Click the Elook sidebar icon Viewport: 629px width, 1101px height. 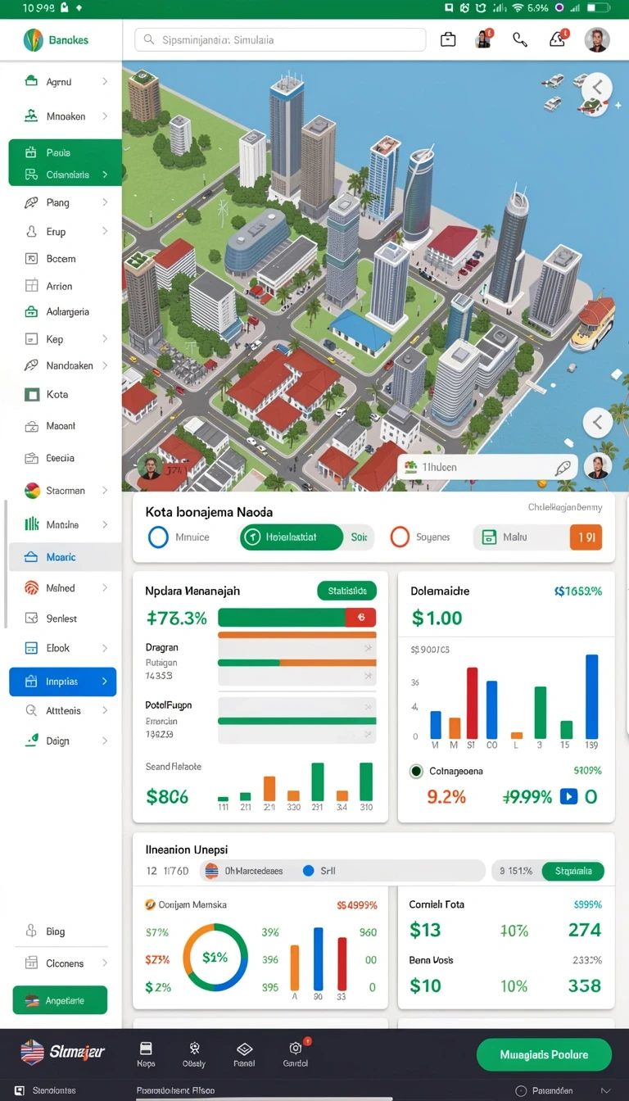31,648
